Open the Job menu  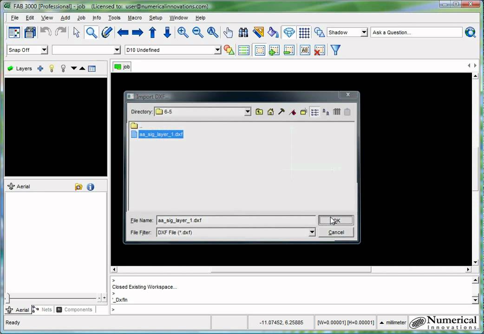point(81,18)
